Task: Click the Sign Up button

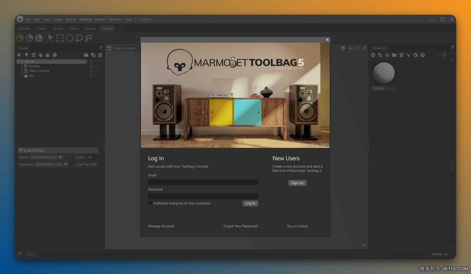Action: coord(297,183)
